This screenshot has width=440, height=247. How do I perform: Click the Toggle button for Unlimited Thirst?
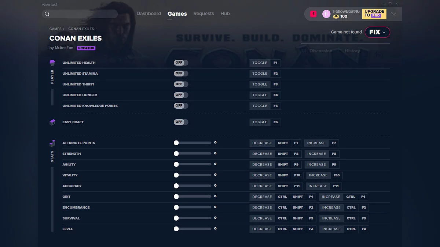(260, 84)
